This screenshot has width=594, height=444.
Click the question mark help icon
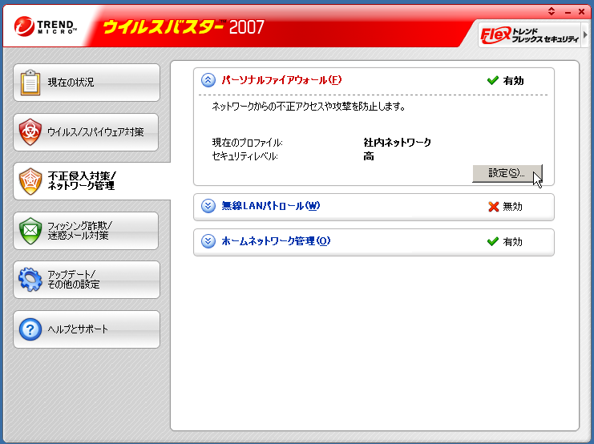(30, 329)
